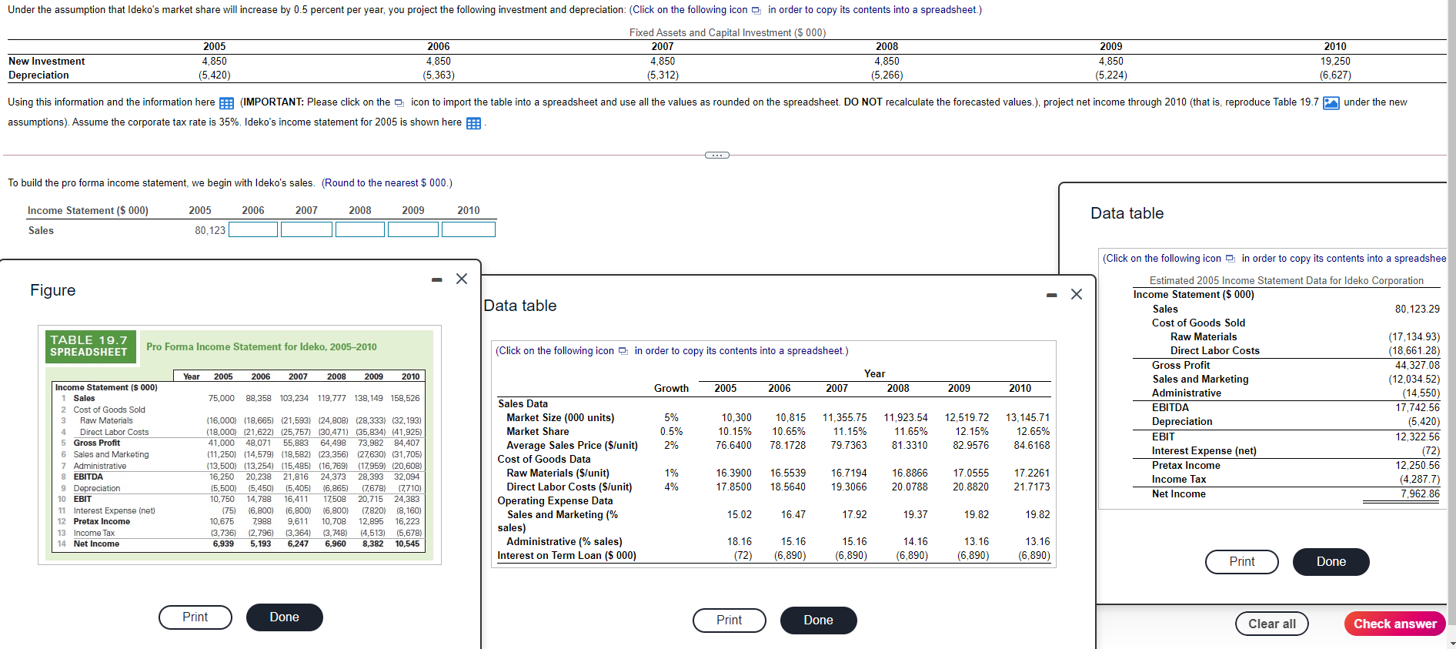Copy middle Data table contents via spreadsheet icon
The image size is (1456, 649).
623,351
